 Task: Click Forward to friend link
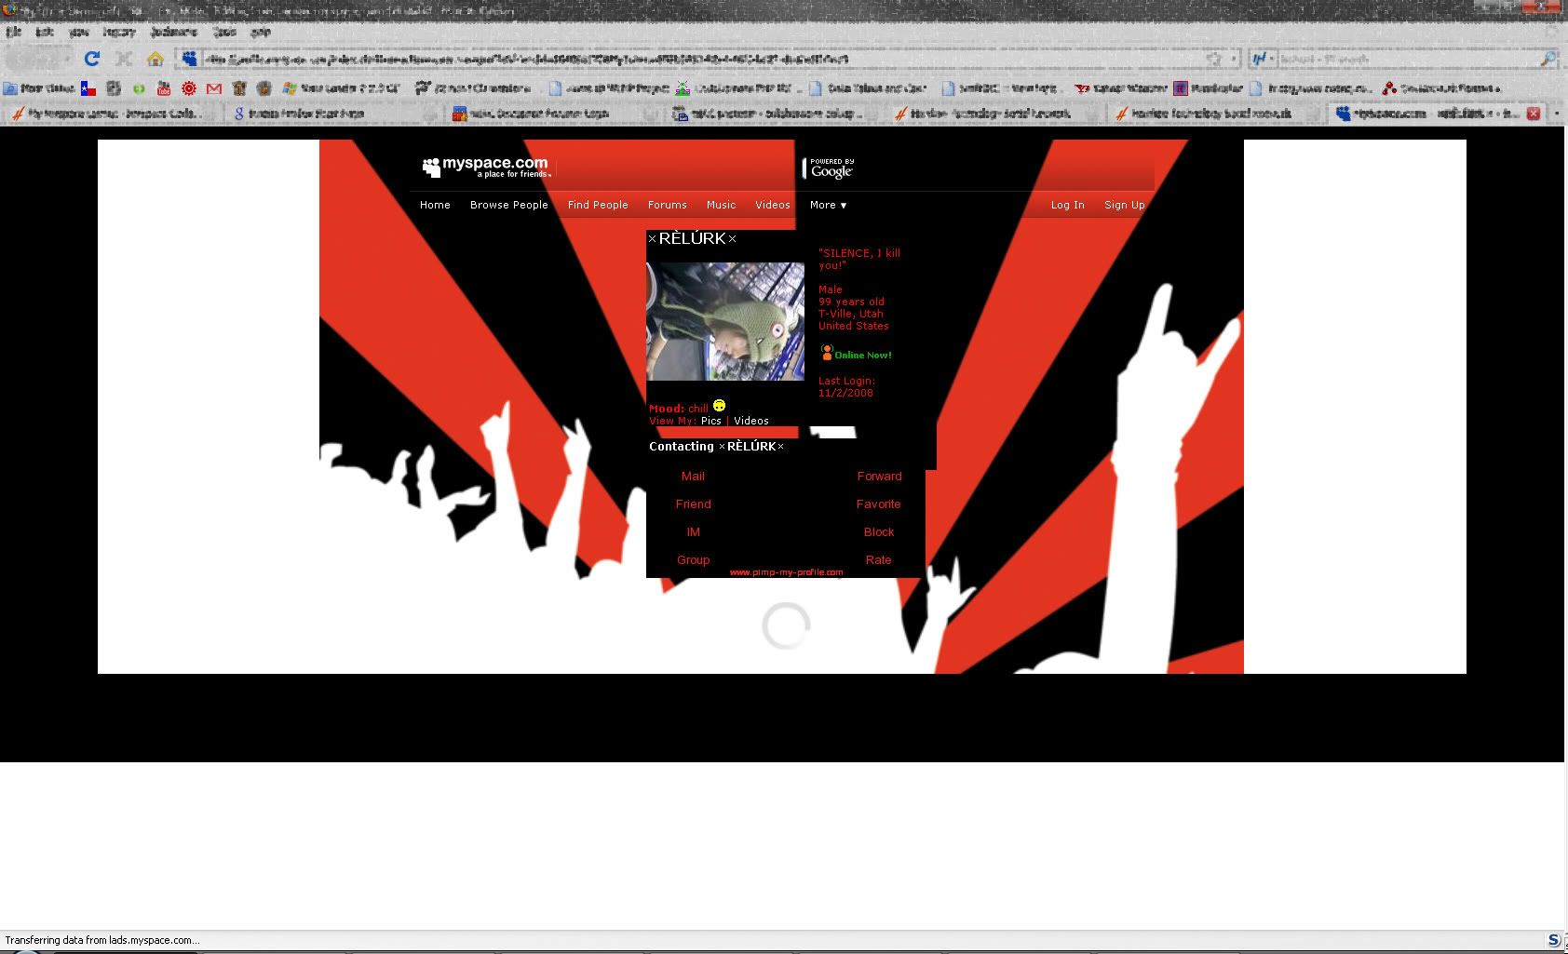coord(879,476)
